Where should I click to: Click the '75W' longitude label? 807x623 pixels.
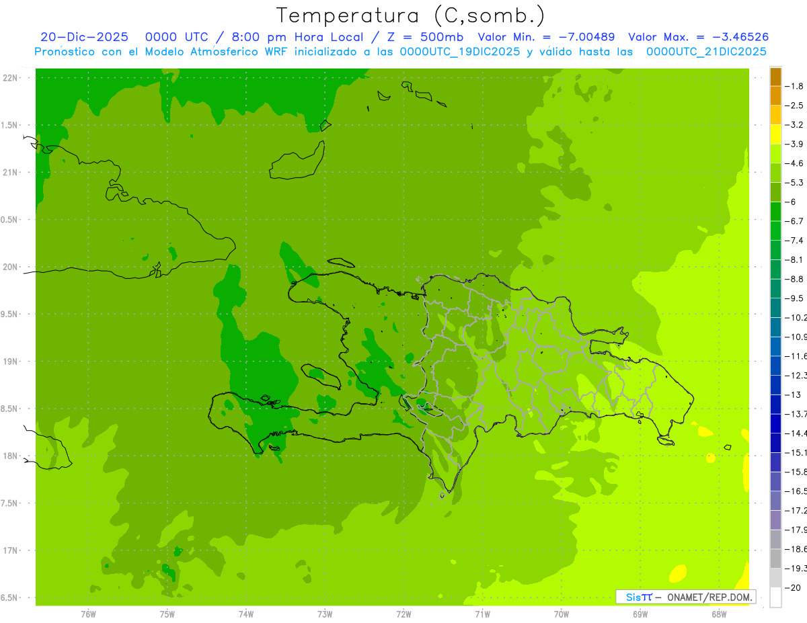(x=167, y=614)
